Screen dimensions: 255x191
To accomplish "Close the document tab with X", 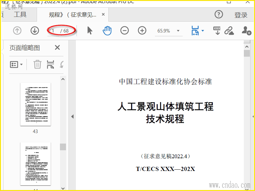I will 103,14.
